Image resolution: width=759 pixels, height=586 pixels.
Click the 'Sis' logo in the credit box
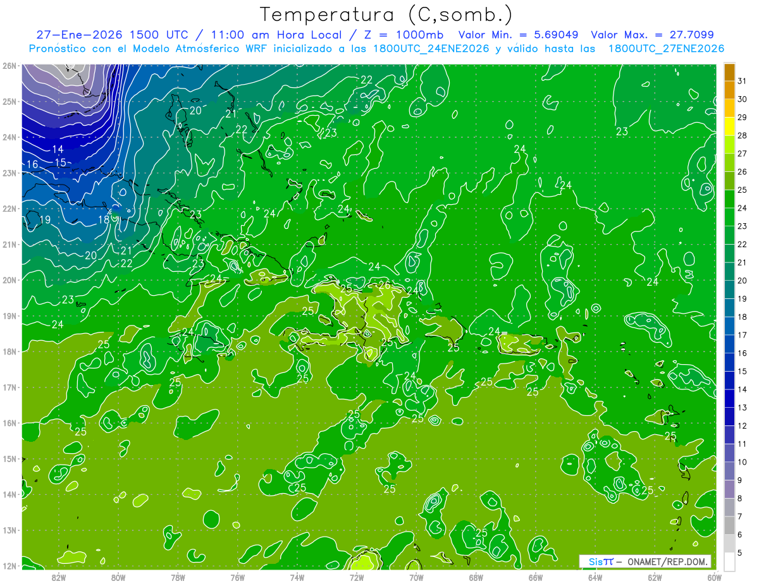click(596, 561)
